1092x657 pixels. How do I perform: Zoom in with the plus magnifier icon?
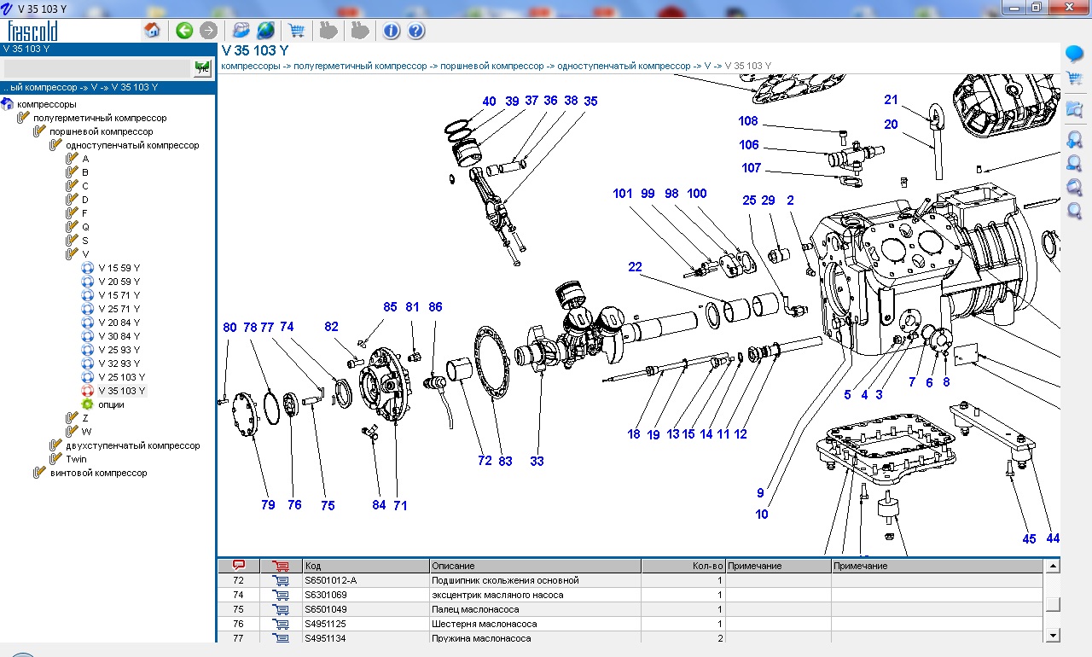[x=1075, y=139]
